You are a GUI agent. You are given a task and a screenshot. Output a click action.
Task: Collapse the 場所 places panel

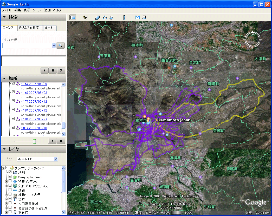4,78
